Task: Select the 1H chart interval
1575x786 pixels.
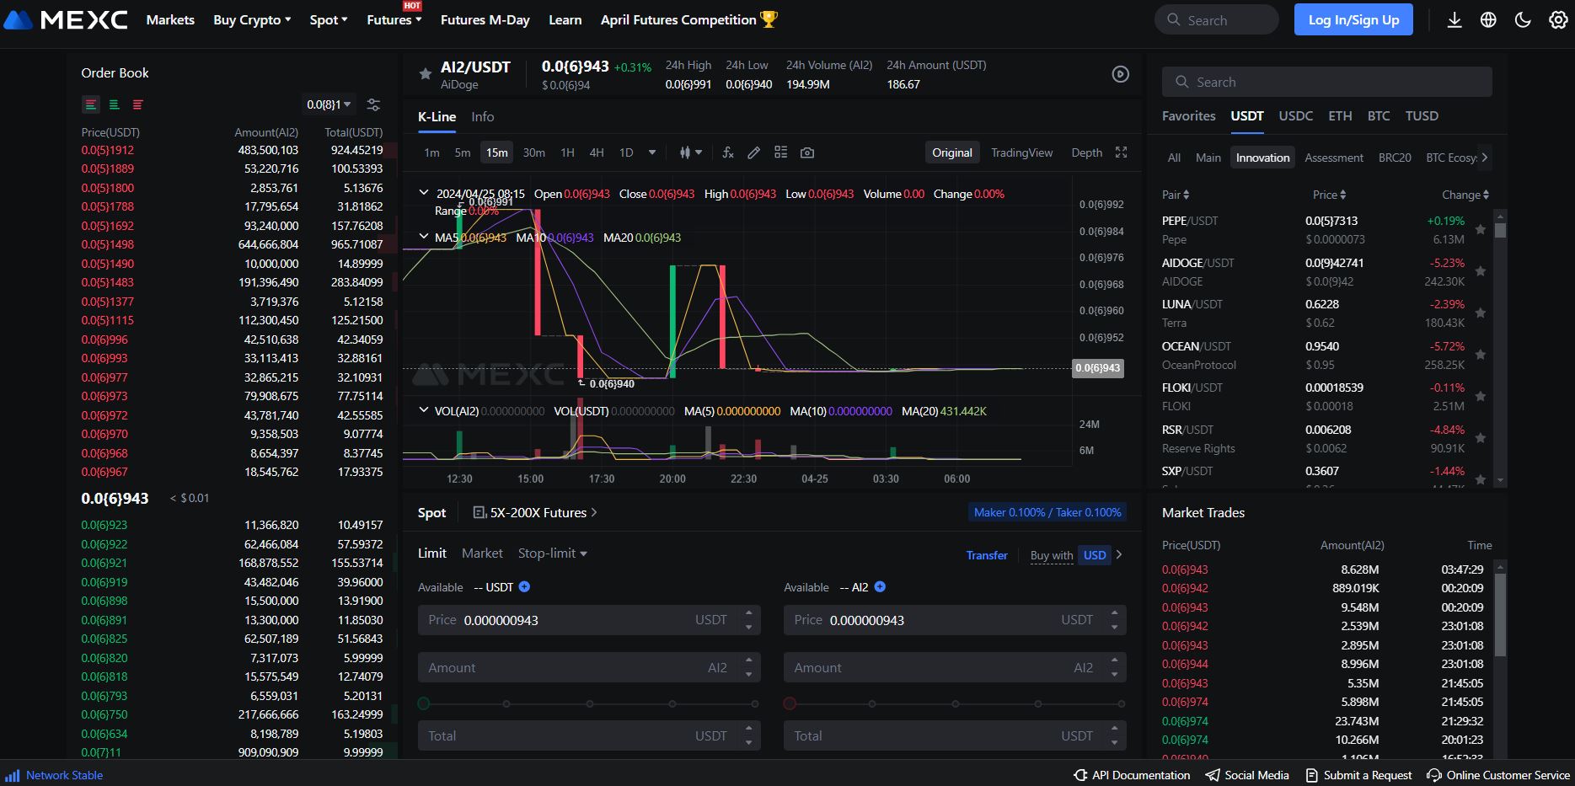Action: (567, 152)
